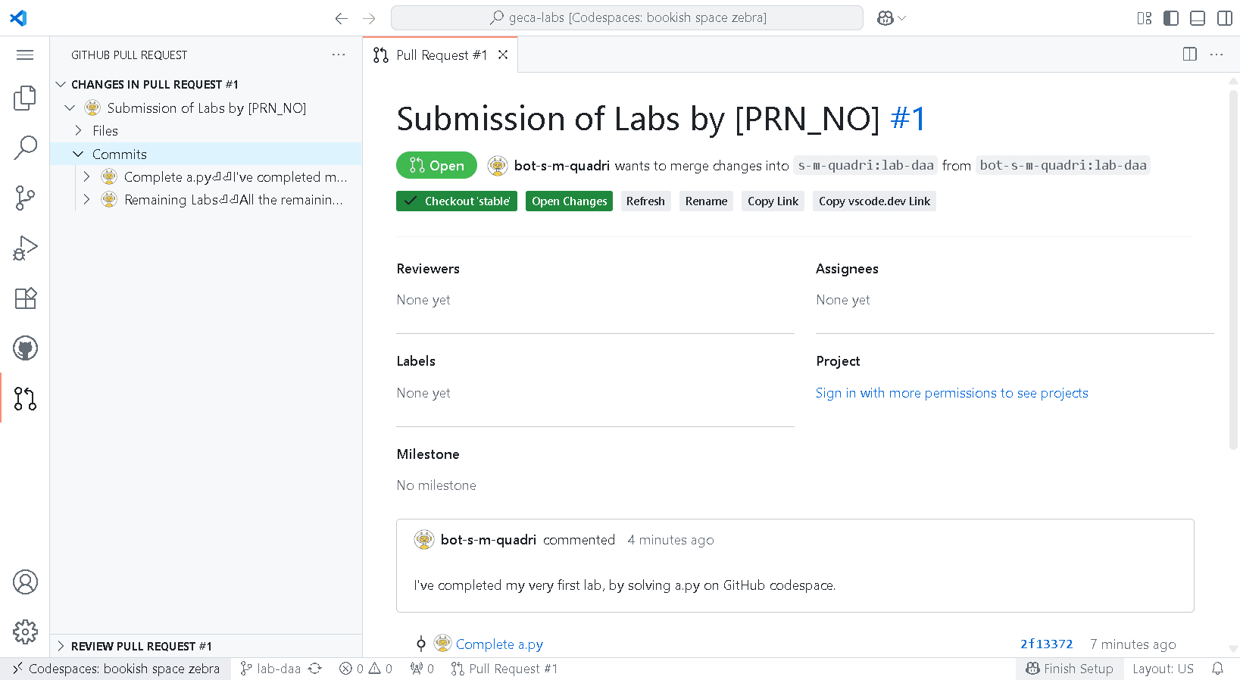Select the Pull Request #1 editor tab

point(440,55)
